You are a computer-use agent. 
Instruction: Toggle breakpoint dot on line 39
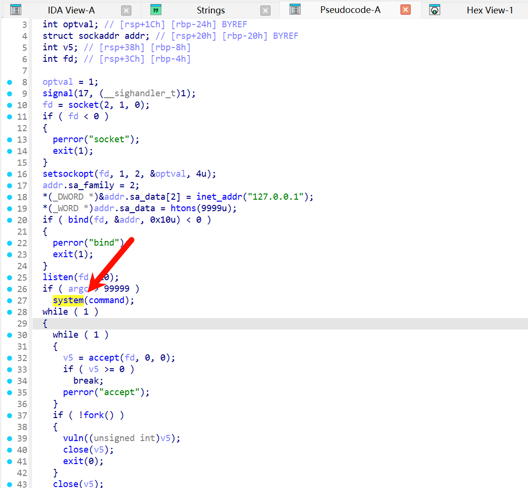(x=10, y=439)
